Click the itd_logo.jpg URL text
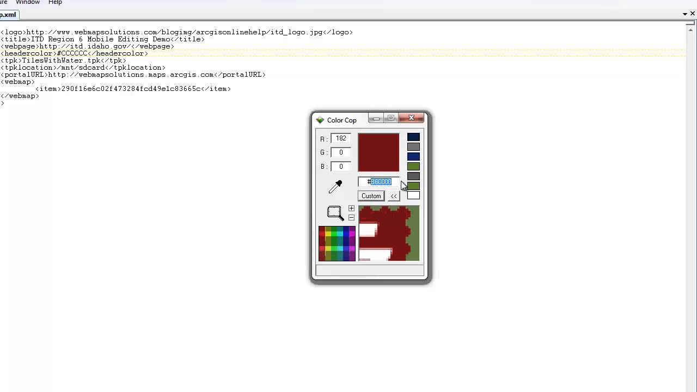The image size is (697, 392). [x=175, y=32]
